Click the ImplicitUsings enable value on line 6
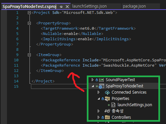This screenshot has width=166, height=124. tap(85, 39)
